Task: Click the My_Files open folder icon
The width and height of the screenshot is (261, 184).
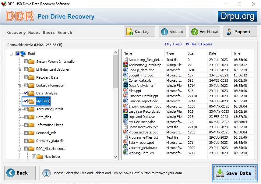Action: pyautogui.click(x=31, y=101)
